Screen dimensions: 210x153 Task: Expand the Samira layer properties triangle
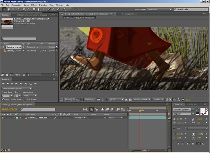click(x=14, y=118)
